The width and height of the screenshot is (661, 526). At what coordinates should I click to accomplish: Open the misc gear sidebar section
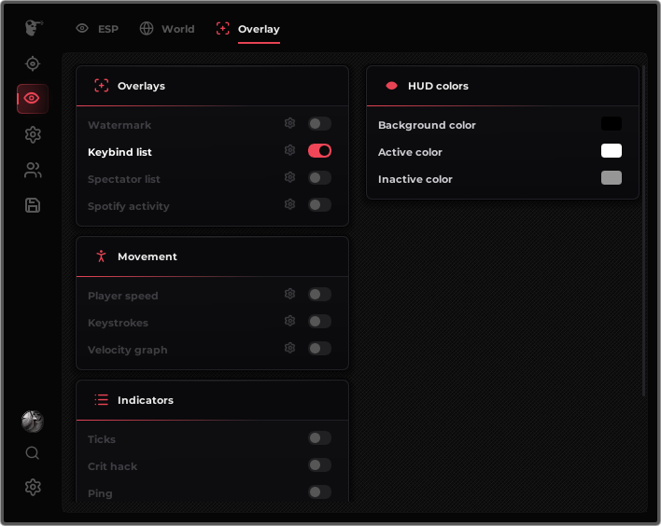click(33, 134)
